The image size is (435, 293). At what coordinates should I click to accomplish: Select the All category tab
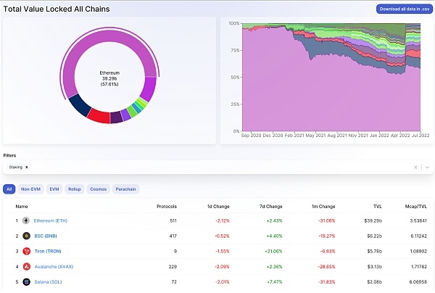[x=9, y=189]
